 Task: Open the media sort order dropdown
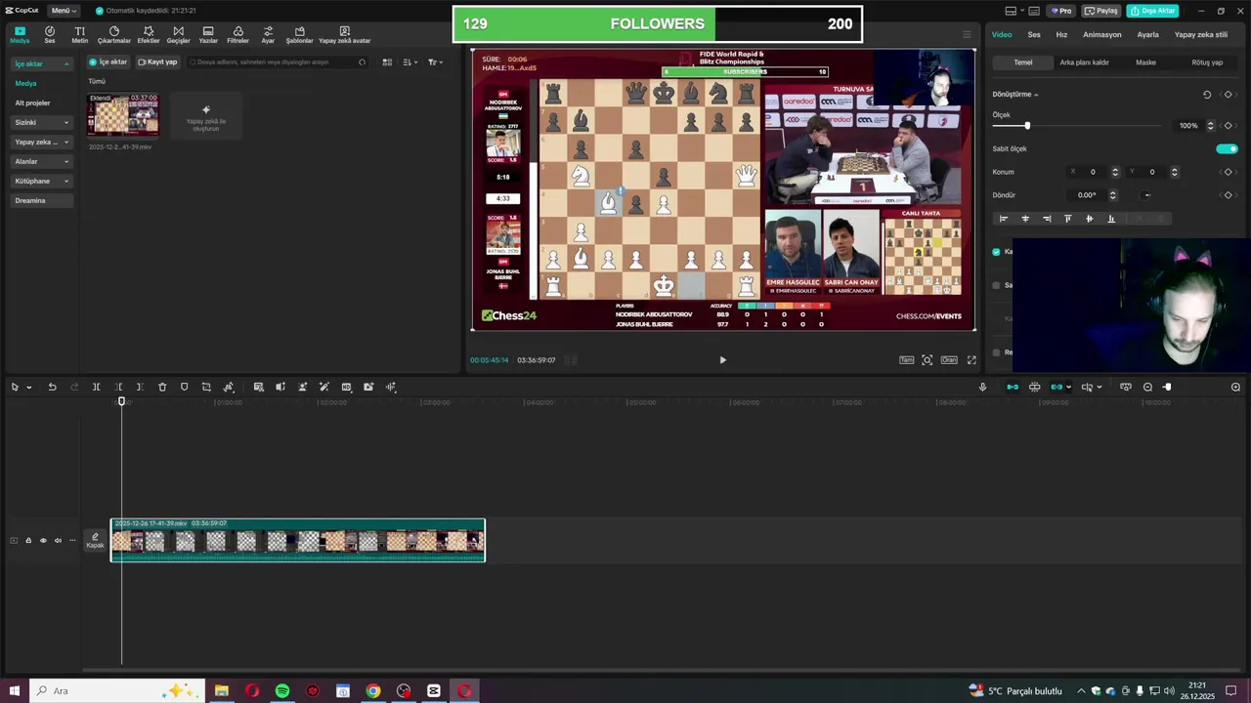coord(410,62)
